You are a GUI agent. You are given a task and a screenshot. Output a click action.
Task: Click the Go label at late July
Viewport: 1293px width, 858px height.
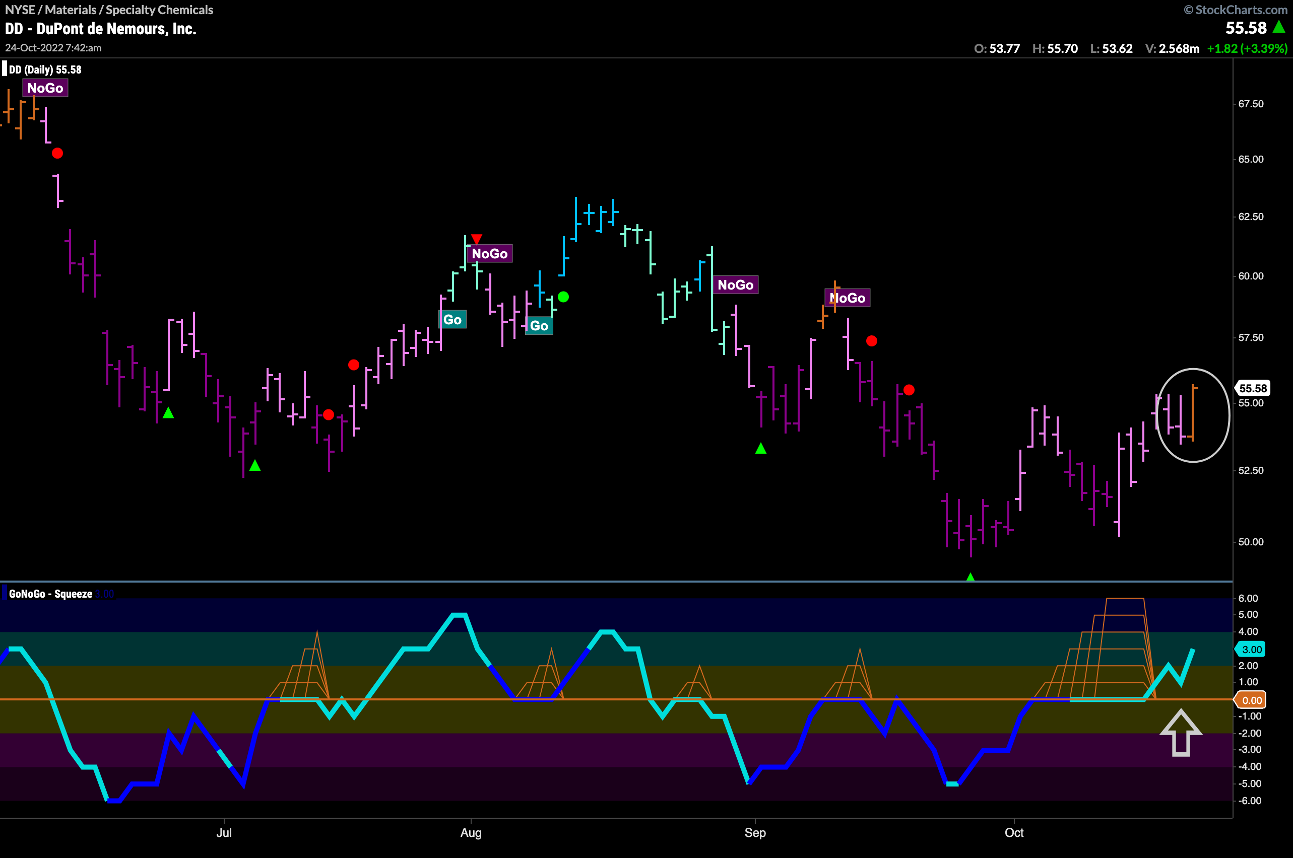pos(452,320)
